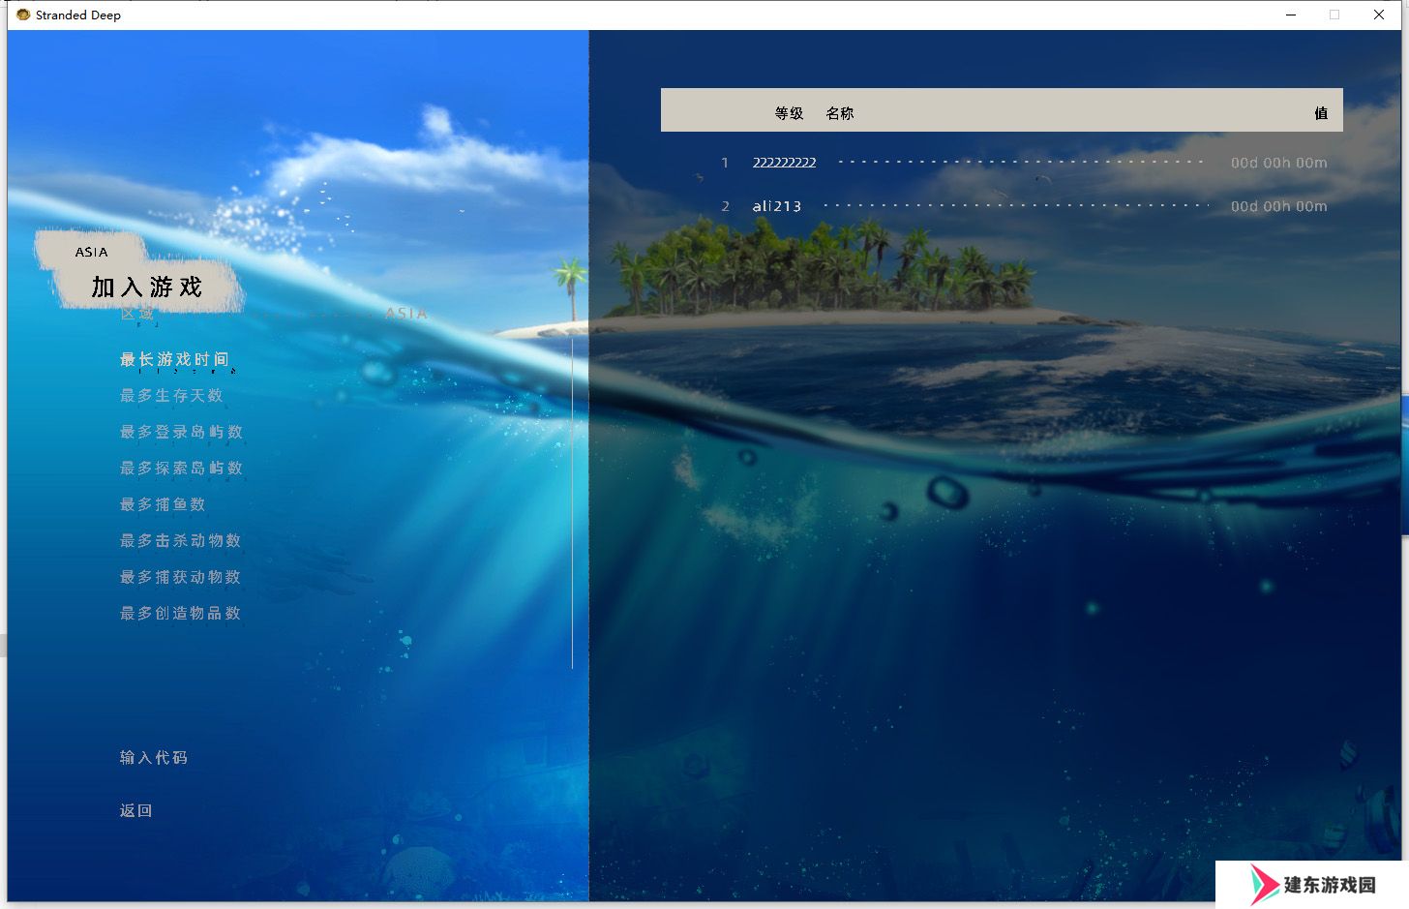Select 最多探索岛屿数 leaderboard category

click(x=181, y=469)
